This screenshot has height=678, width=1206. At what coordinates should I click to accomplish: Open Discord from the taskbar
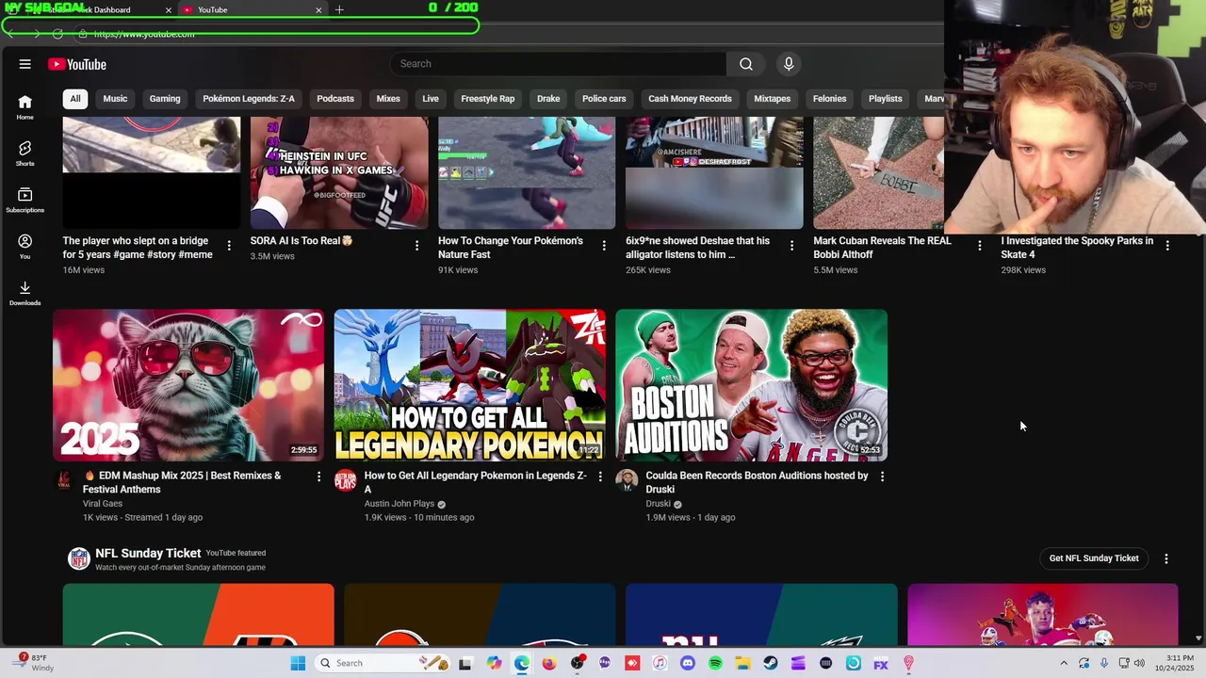(x=687, y=663)
